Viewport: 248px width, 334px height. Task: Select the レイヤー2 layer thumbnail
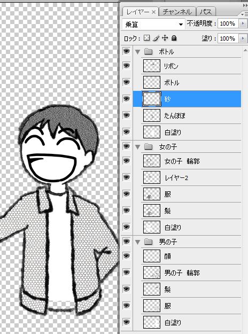pos(152,177)
